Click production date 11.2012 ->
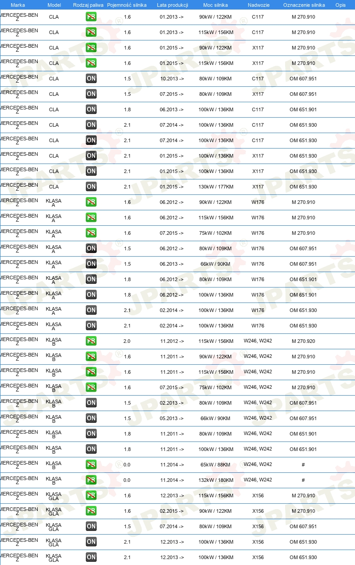 pyautogui.click(x=172, y=341)
